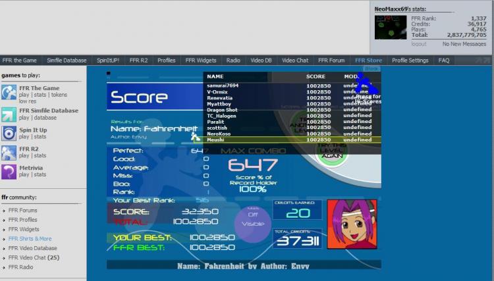The image size is (494, 281).
Task: Open the FFR Store nav item
Action: 369,61
